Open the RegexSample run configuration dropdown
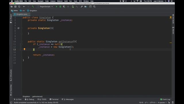This screenshot has width=184, height=104. click(x=45, y=7)
